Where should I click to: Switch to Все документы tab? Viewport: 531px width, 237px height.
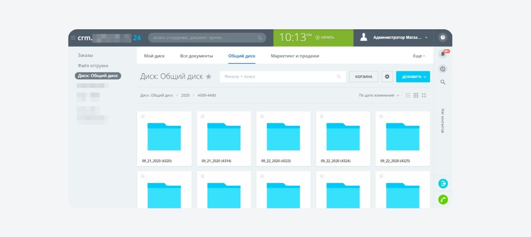[196, 56]
